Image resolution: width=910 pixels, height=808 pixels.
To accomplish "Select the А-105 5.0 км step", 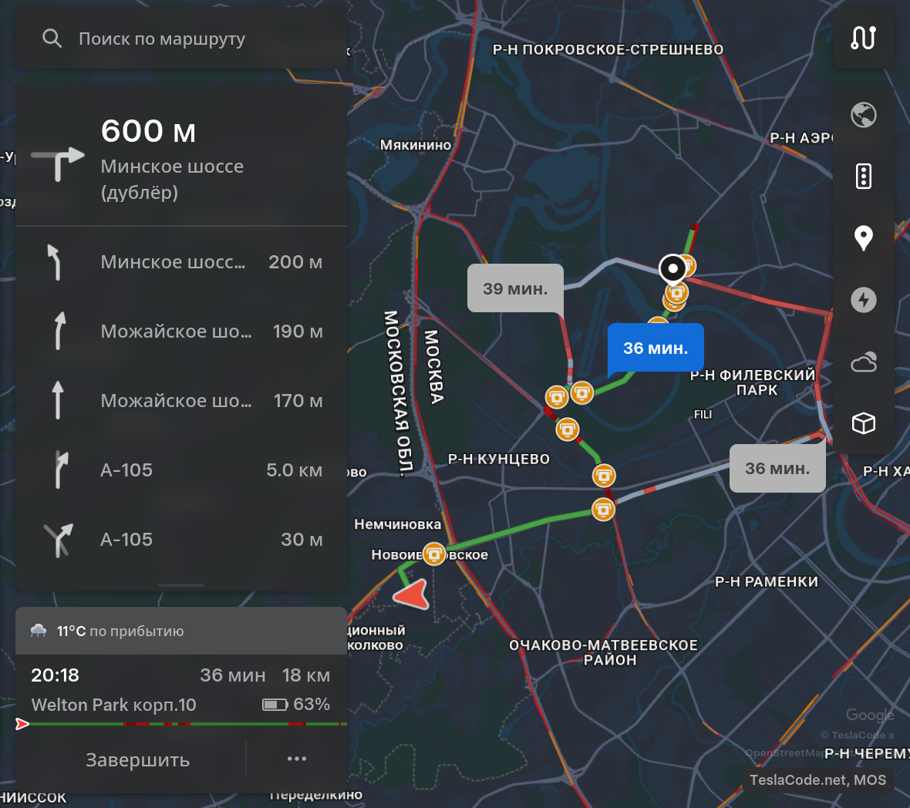I will point(181,470).
